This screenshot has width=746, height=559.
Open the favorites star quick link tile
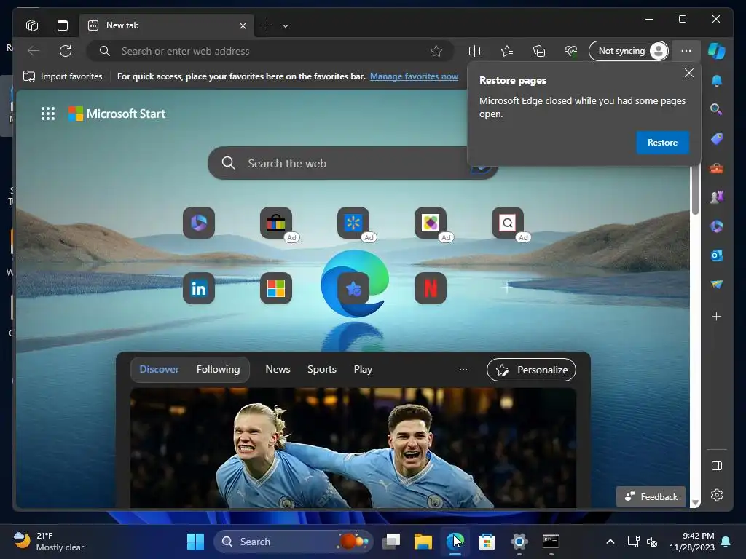353,288
